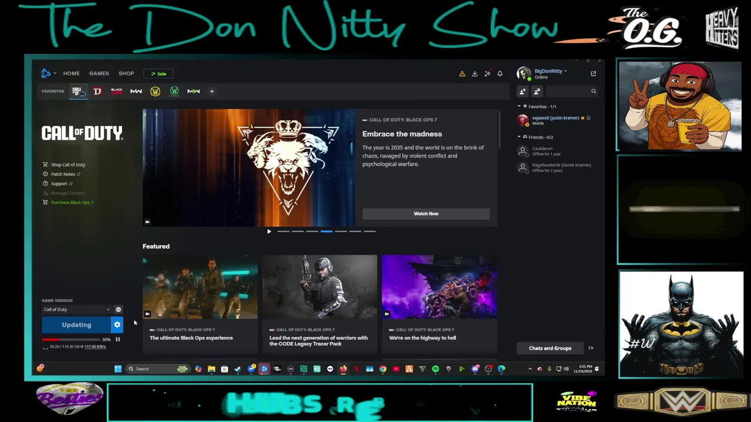Viewport: 751px width, 422px height.
Task: Open the GAMES tab
Action: point(99,73)
